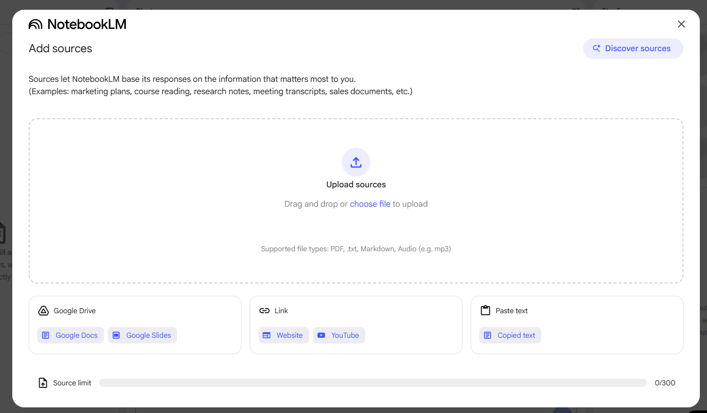The height and width of the screenshot is (413, 707).
Task: Click the YouTube play icon
Action: tap(321, 335)
